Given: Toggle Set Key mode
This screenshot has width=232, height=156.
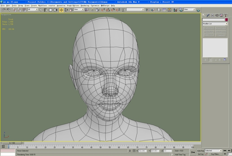Looking at the screenshot, I should coord(200,154).
